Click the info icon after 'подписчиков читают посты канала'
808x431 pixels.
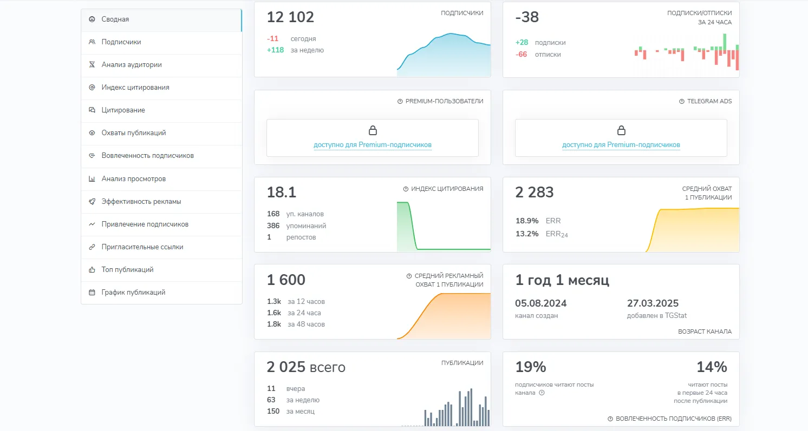(x=542, y=393)
